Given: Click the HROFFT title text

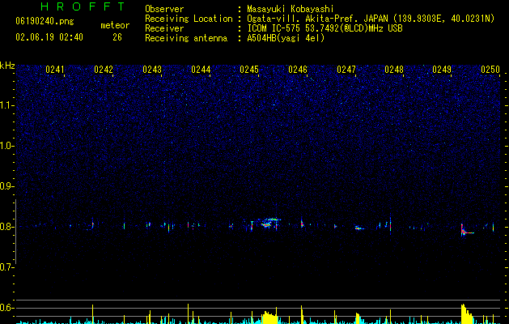Looking at the screenshot, I should (x=83, y=6).
